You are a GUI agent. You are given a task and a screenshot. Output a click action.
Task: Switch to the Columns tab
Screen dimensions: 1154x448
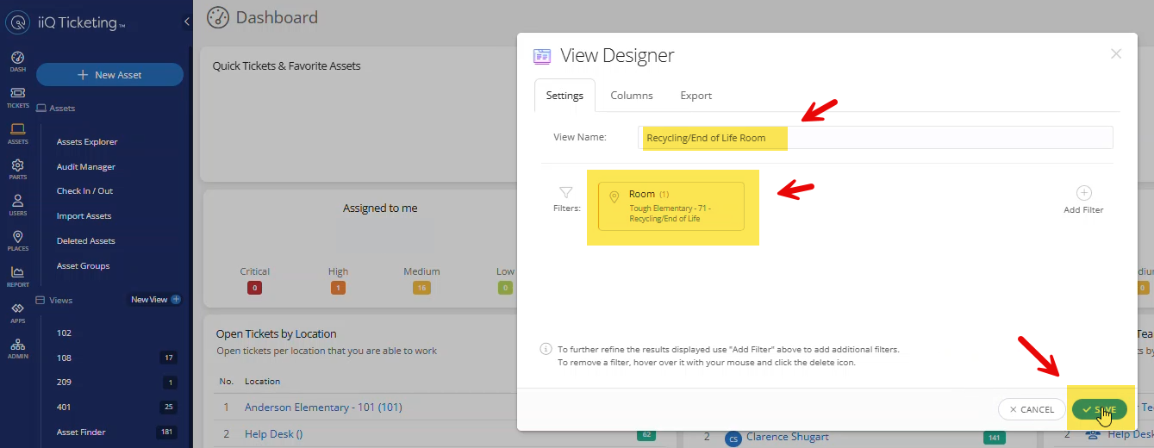click(x=632, y=96)
